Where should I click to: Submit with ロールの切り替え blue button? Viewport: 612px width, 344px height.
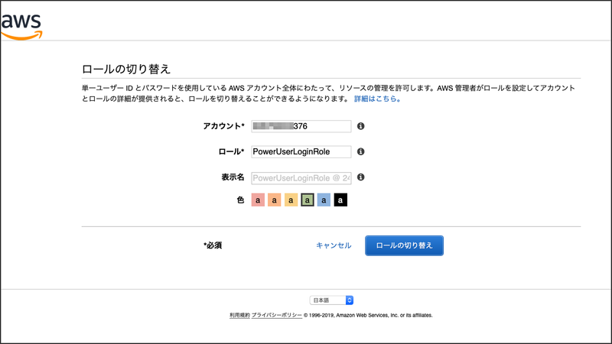[404, 245]
